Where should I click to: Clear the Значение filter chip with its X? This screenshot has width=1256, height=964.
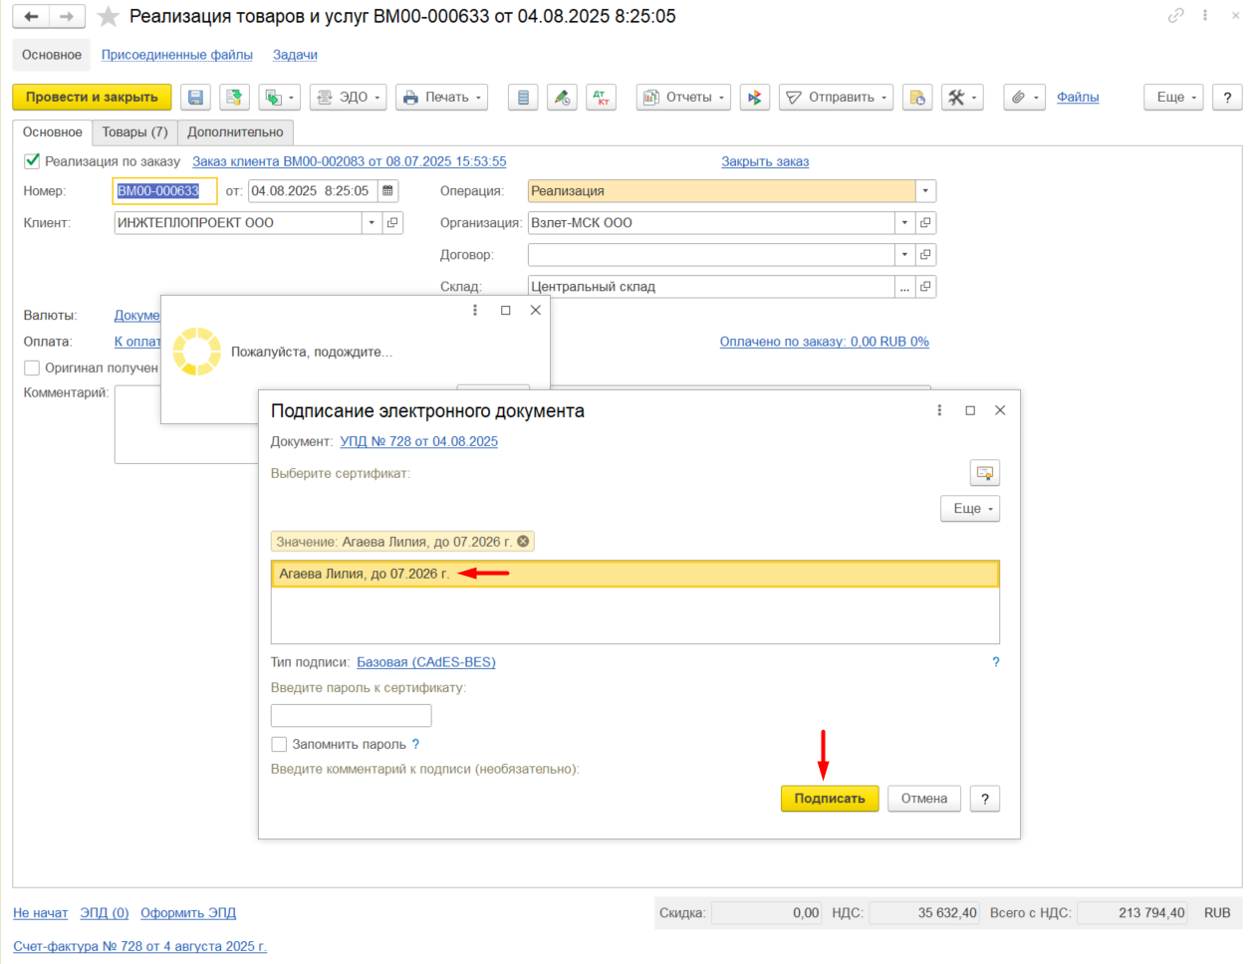click(523, 542)
